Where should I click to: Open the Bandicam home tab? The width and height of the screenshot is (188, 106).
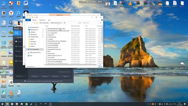(x=18, y=41)
